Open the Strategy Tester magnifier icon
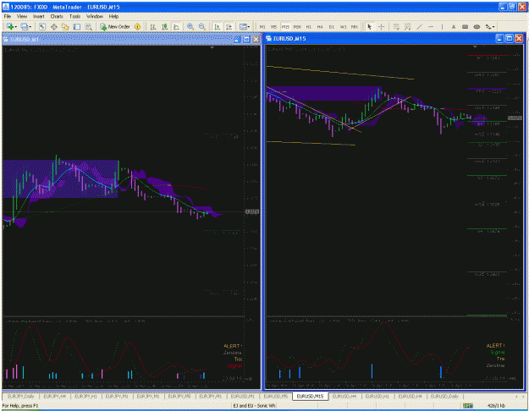 [89, 26]
